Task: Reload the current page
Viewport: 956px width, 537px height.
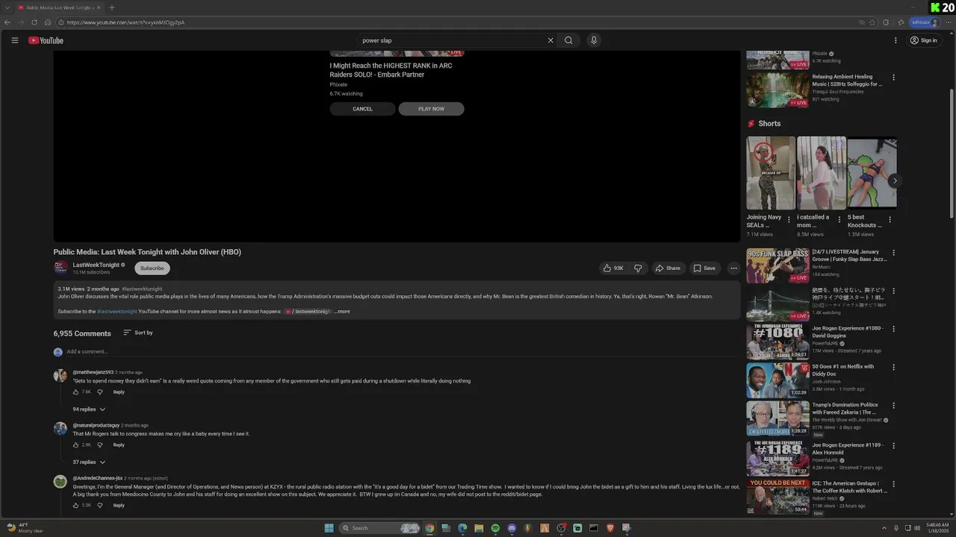Action: 34,22
